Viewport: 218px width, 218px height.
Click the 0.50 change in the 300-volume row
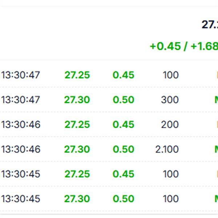tap(124, 100)
